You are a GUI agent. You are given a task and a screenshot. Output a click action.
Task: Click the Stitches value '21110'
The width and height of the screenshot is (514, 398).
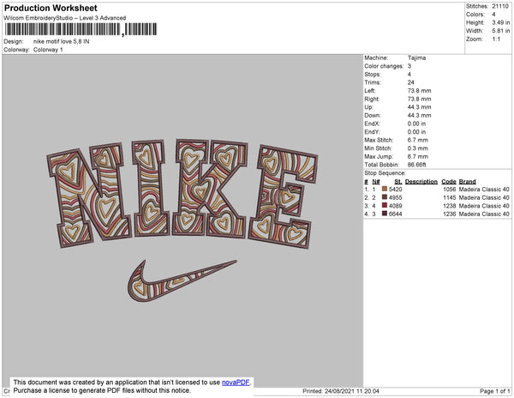(500, 6)
